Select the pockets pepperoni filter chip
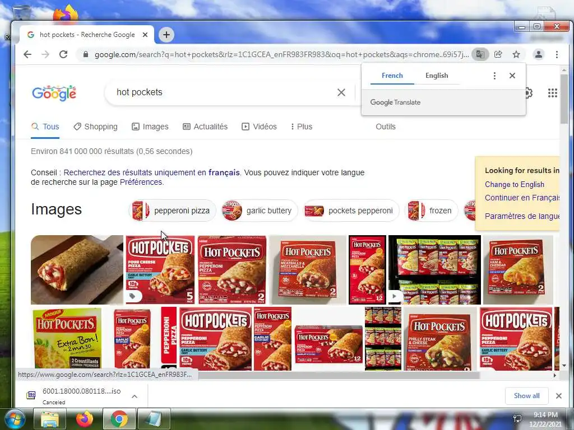574x430 pixels. (351, 211)
